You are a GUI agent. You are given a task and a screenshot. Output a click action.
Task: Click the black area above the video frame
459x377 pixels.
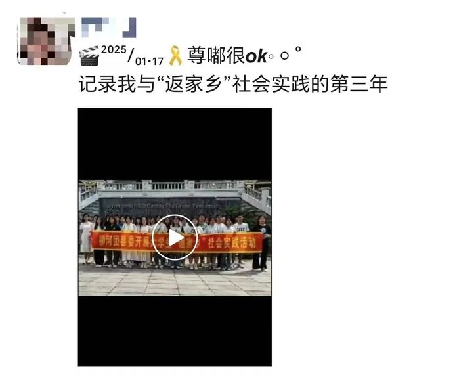[x=175, y=144]
